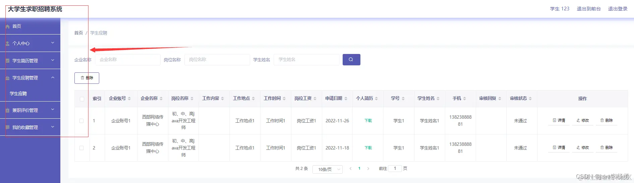This screenshot has width=634, height=183.
Task: Expand the 学生简历管理 menu chevron
Action: 53,60
